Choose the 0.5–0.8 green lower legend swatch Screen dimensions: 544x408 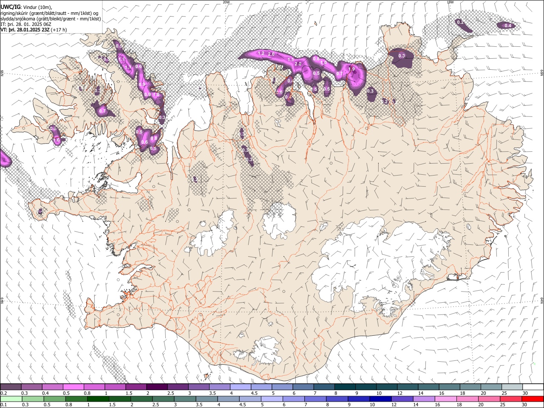coord(54,399)
